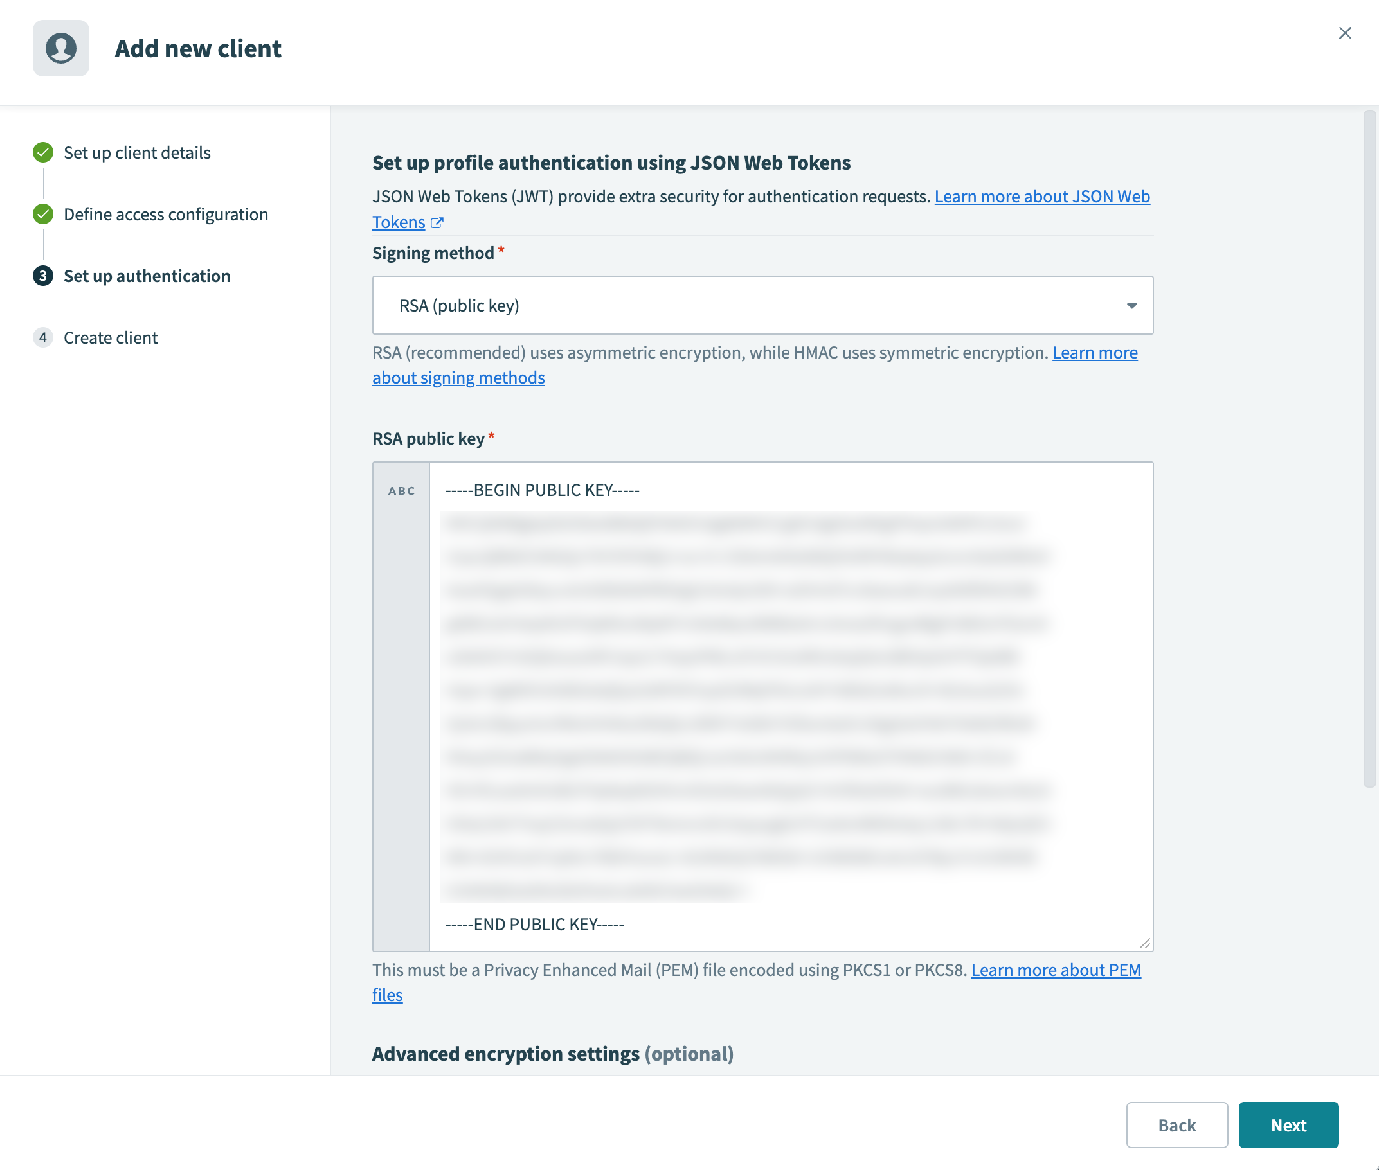Click the user avatar icon beside Add new client
Screen dimensions: 1379x1170
click(61, 48)
